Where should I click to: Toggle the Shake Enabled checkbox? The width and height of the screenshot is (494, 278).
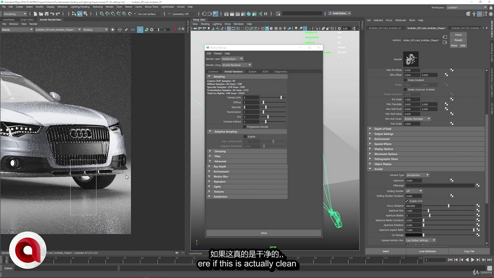tap(406, 80)
